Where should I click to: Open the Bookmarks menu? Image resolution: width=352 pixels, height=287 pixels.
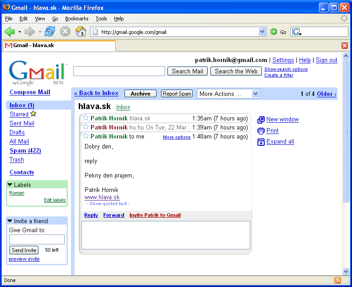point(76,19)
